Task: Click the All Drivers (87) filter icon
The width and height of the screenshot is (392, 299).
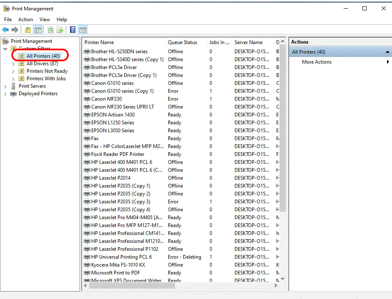Action: (x=21, y=64)
